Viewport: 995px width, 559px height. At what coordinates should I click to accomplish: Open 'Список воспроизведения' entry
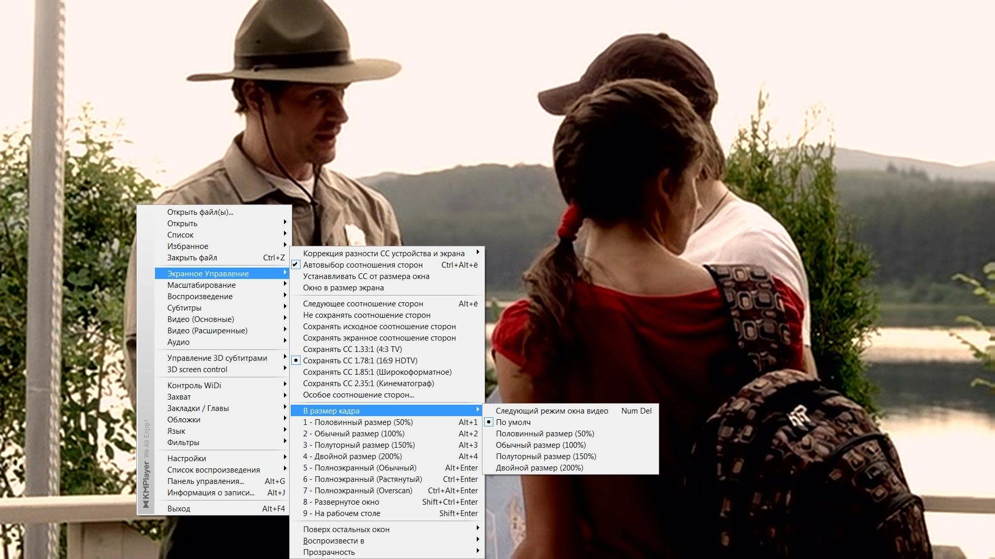pos(222,469)
